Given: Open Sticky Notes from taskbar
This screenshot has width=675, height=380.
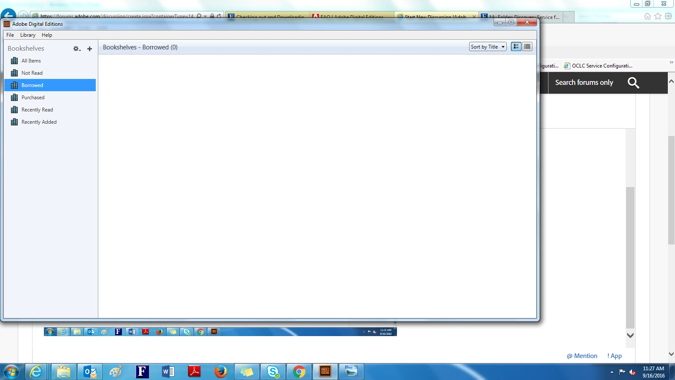Looking at the screenshot, I should (247, 372).
